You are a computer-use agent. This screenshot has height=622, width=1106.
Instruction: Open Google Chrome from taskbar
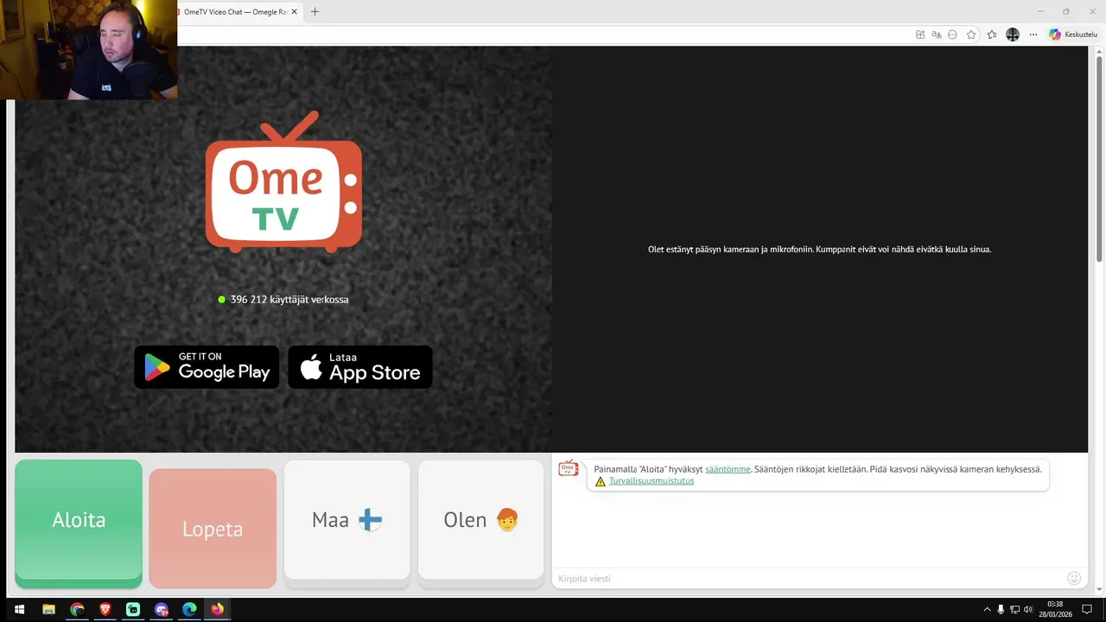point(77,609)
